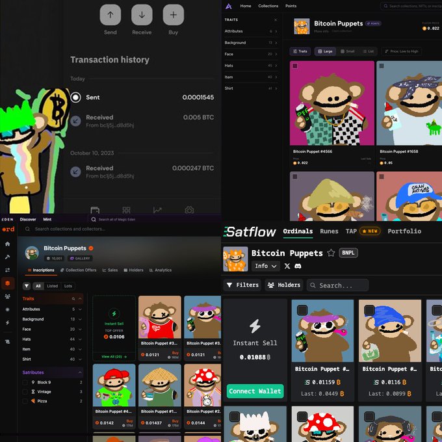Image resolution: width=442 pixels, height=442 pixels.
Task: Open the wallet tab icon in bottom bar
Action: pos(95,210)
